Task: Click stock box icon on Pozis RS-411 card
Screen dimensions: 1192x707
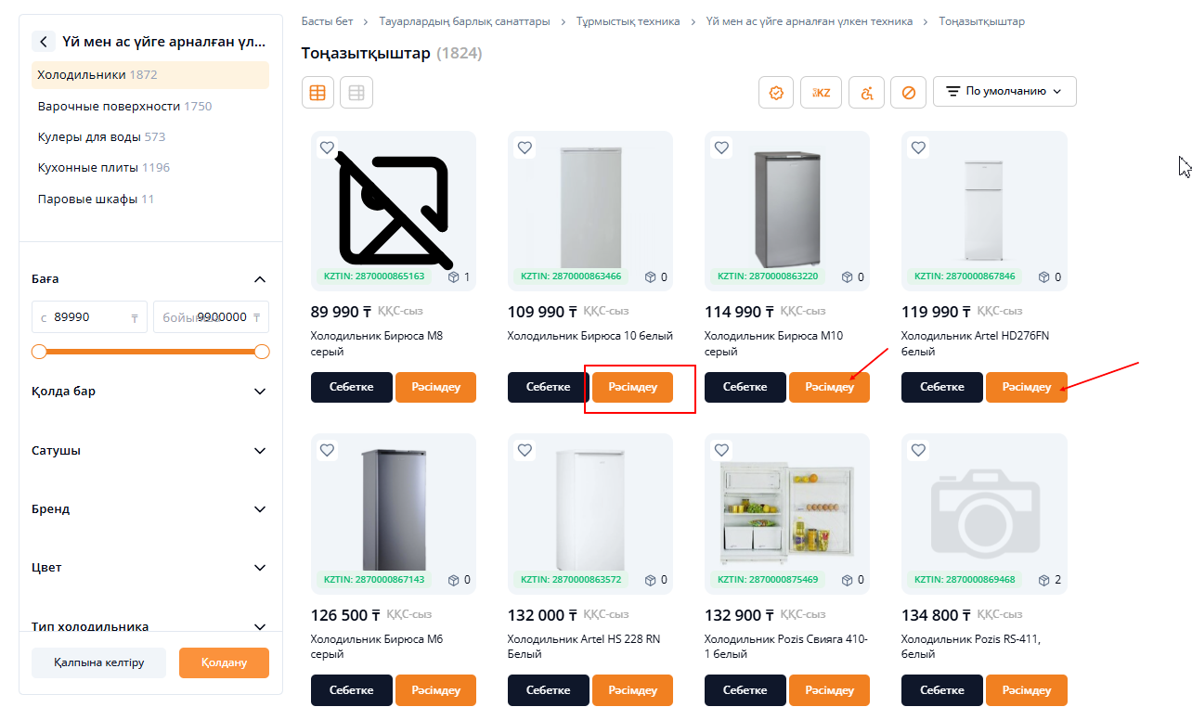Action: pos(1044,580)
